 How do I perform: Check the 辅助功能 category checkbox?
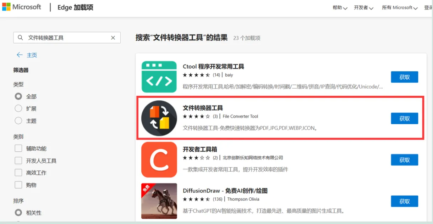(x=18, y=149)
